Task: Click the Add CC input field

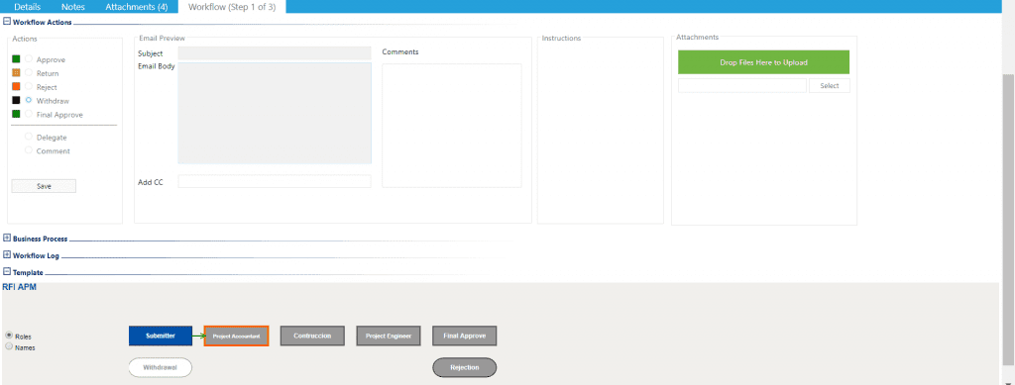Action: [x=275, y=181]
